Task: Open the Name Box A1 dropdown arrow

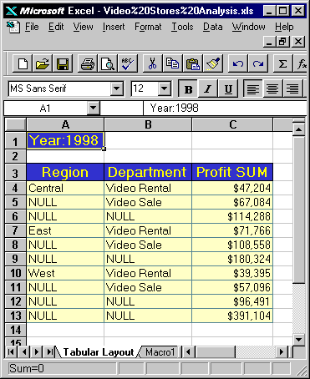Action: pos(93,108)
